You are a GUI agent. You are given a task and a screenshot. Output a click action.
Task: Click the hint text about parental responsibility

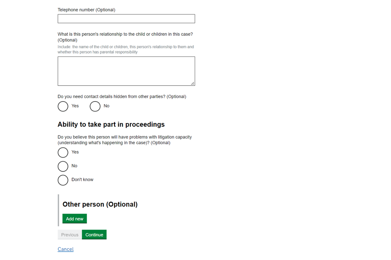(x=125, y=49)
